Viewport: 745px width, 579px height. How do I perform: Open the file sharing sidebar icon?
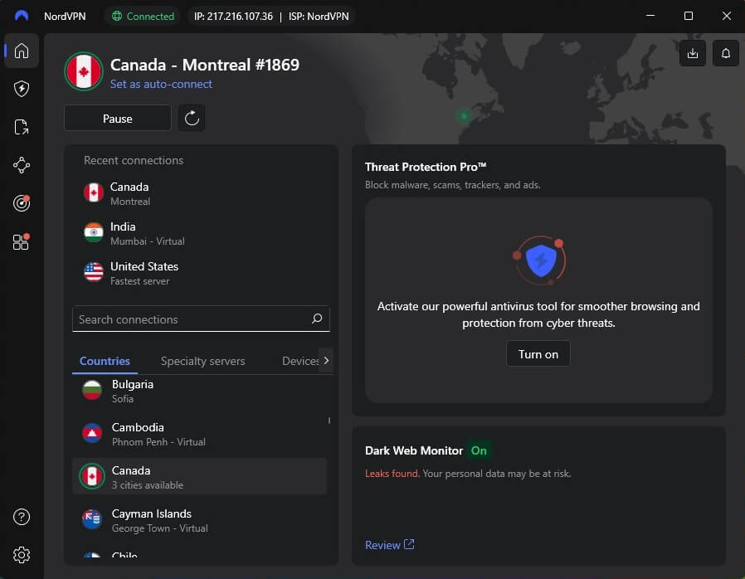point(21,127)
